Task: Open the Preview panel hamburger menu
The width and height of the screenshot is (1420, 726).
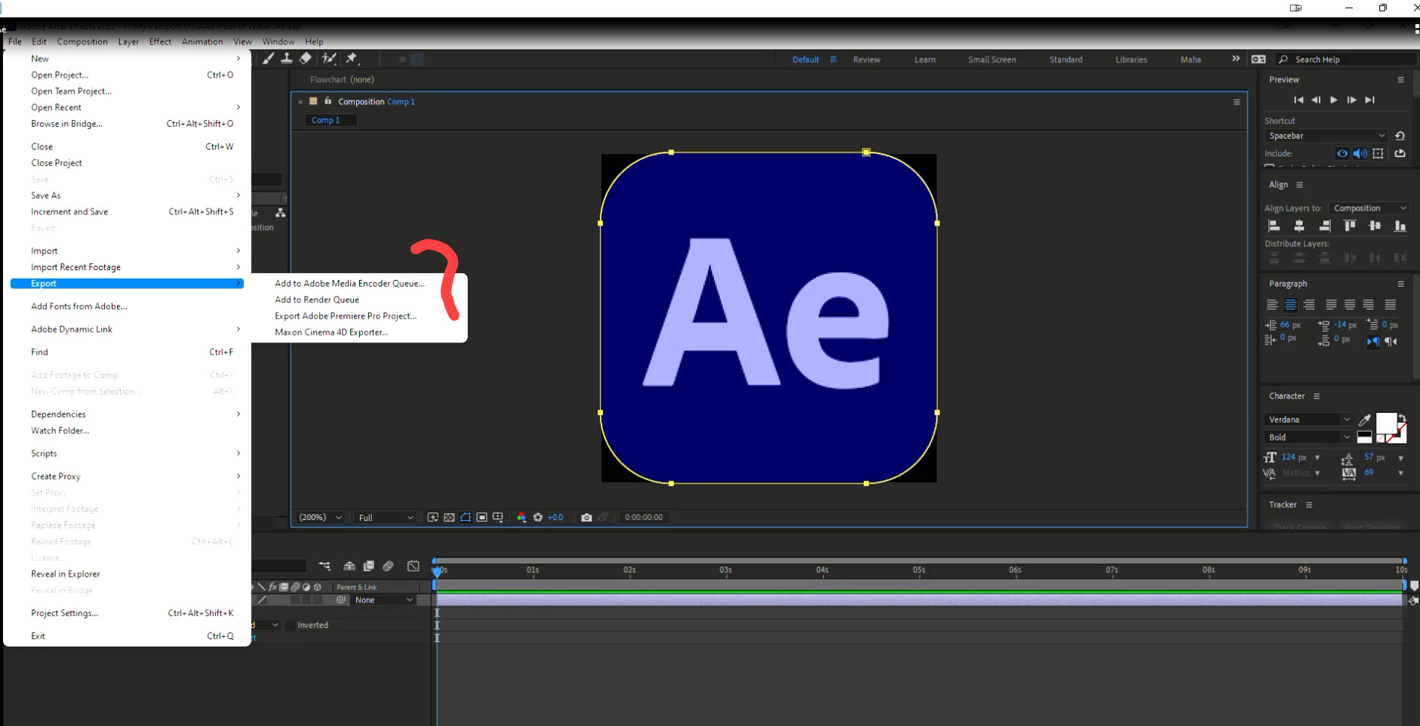Action: 1400,79
